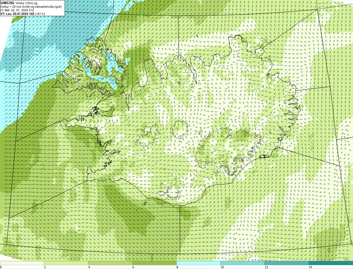
Task: Select the "hviður > 25 m/s (hvítt)" legend line
Action: click(31, 6)
